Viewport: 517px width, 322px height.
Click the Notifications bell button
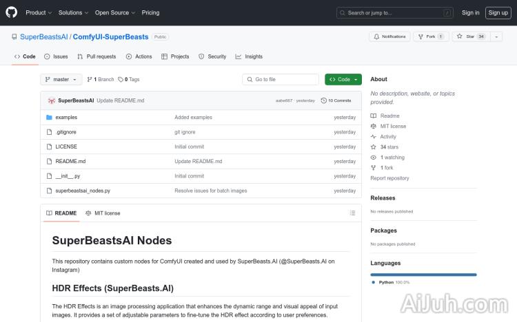coord(389,36)
